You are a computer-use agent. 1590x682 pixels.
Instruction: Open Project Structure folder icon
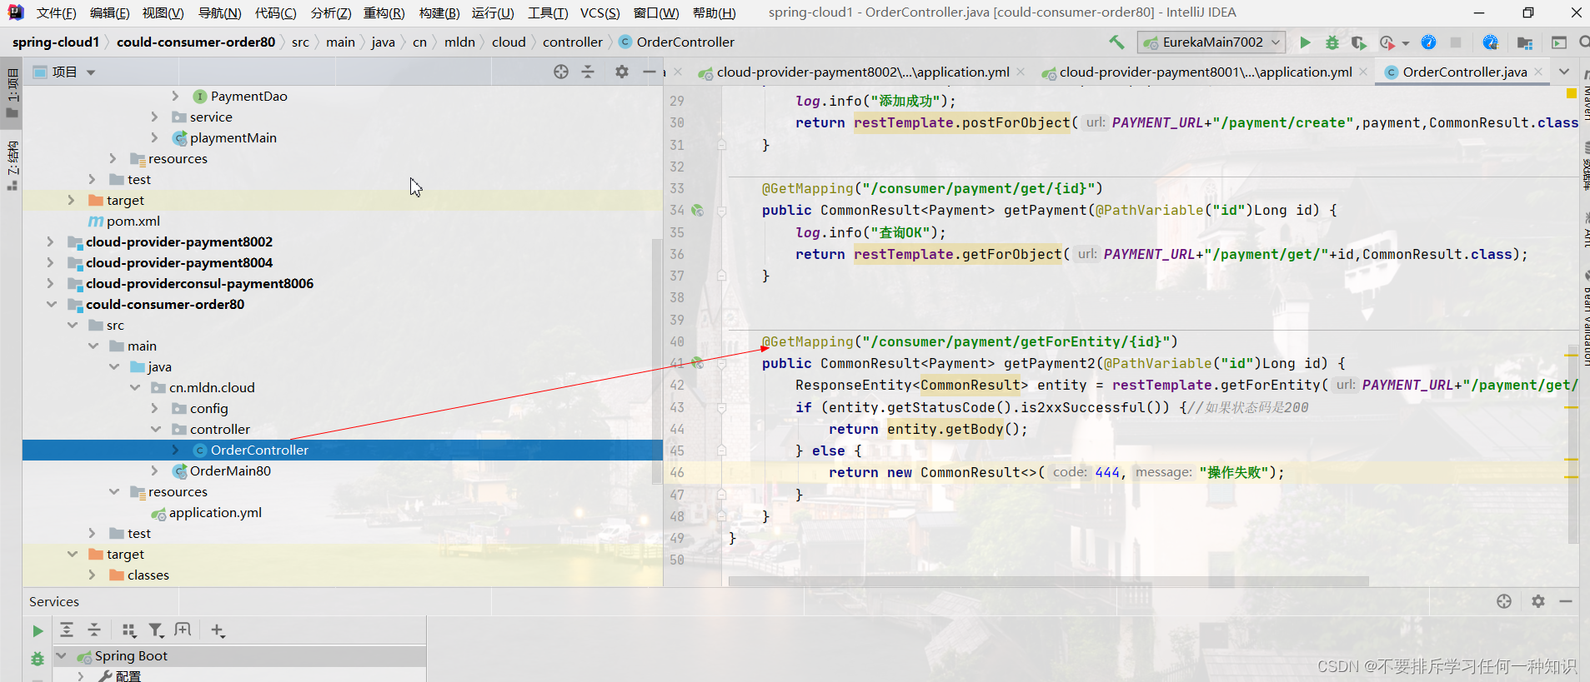coord(1525,42)
